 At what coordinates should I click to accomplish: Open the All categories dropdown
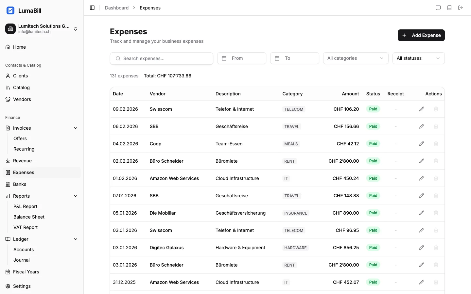[356, 58]
